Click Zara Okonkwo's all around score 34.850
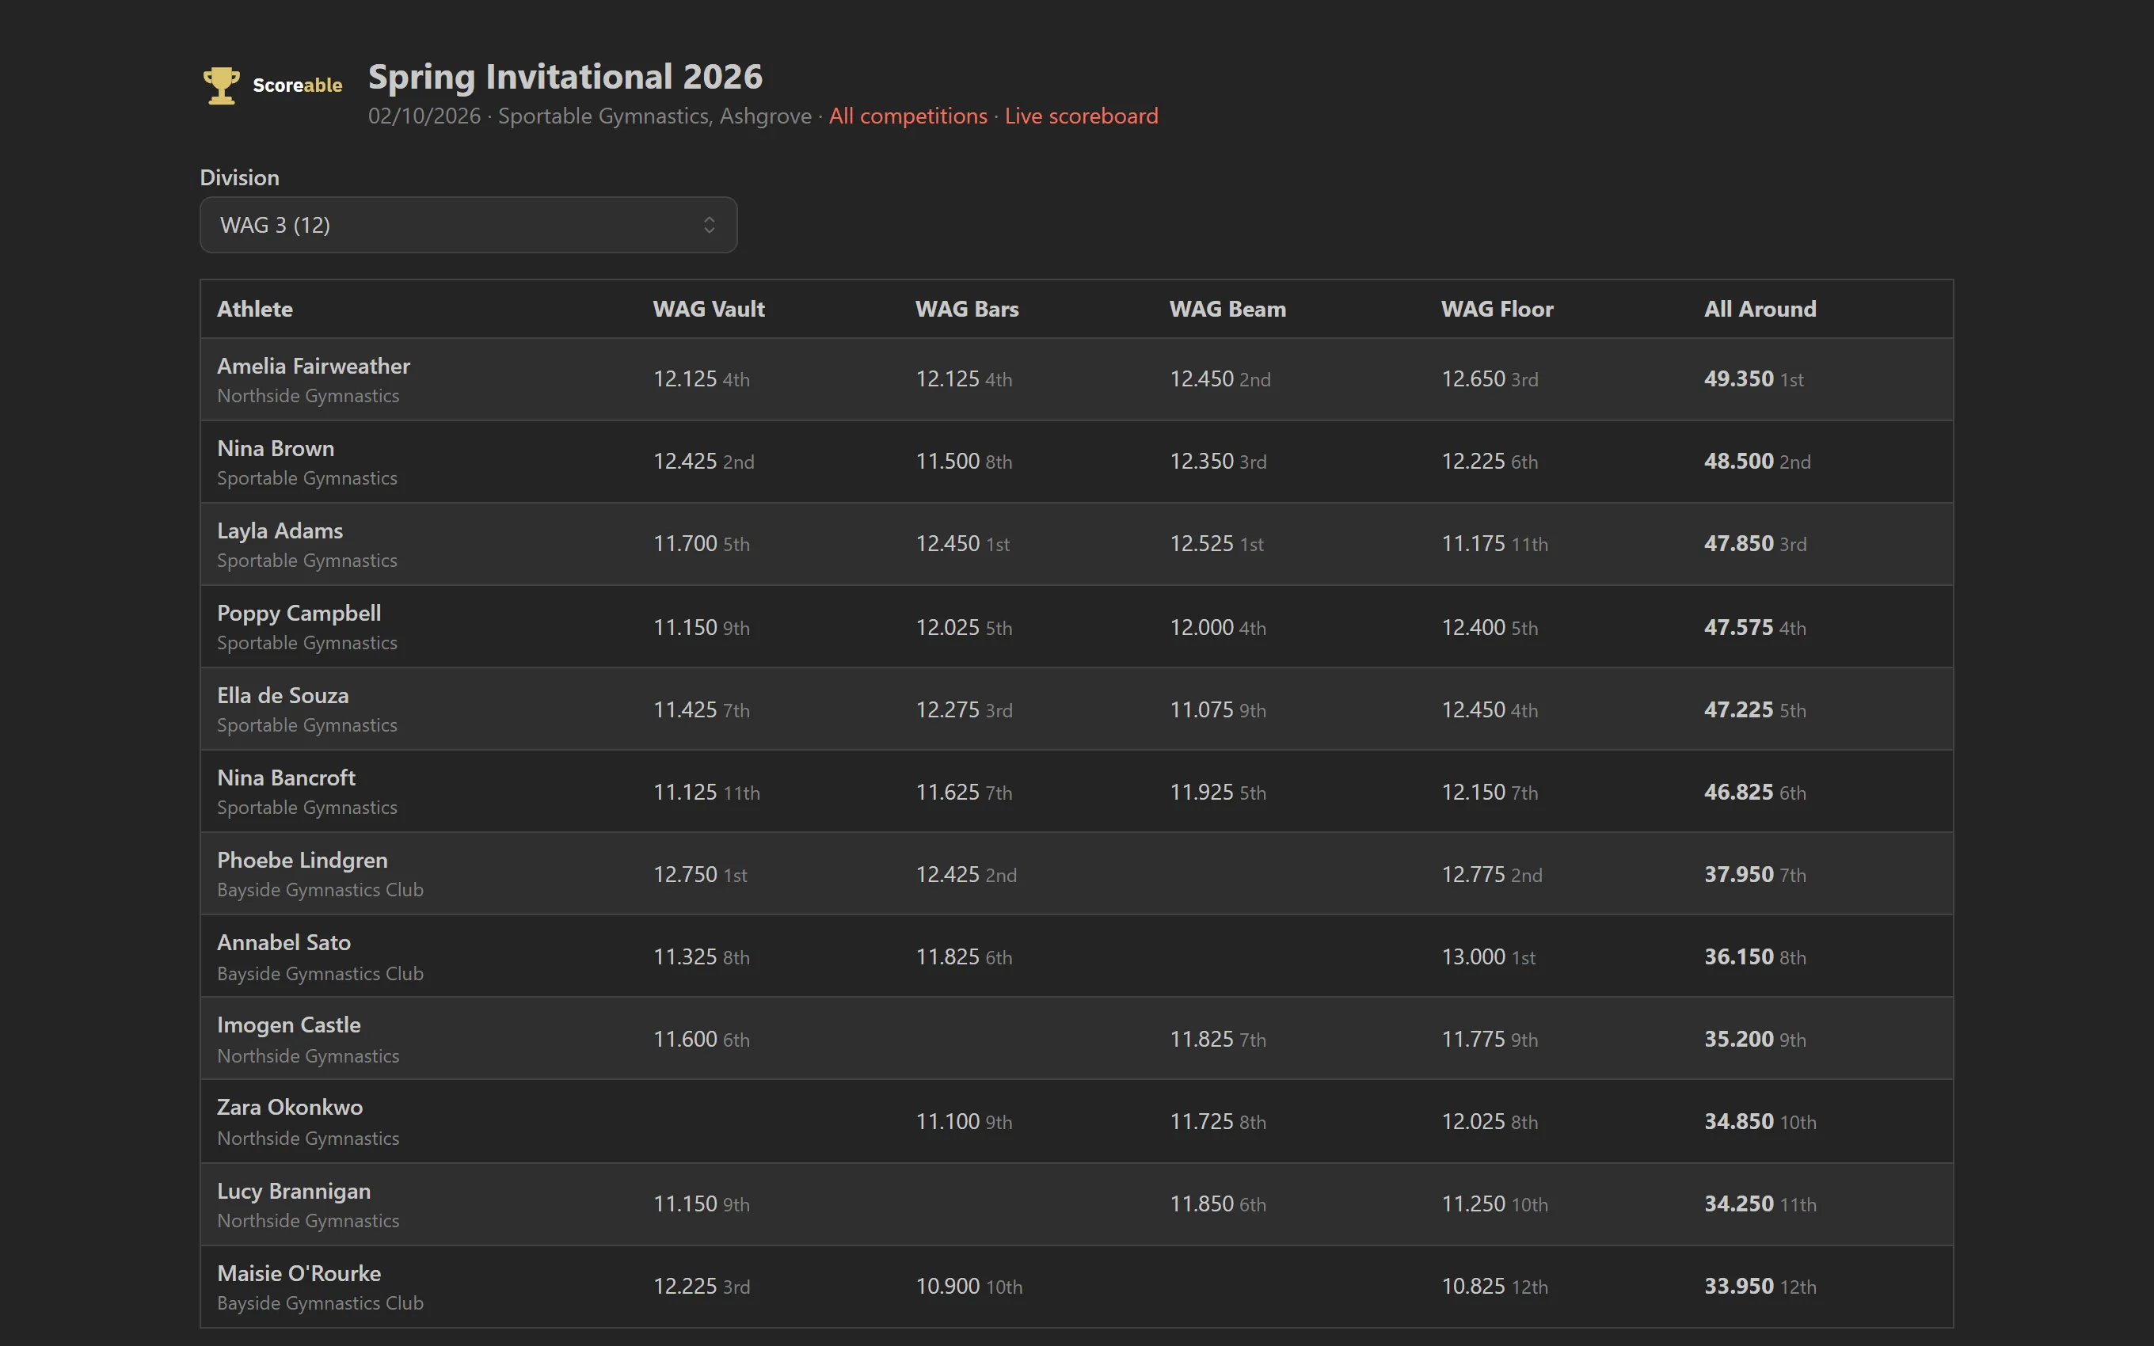Screen dimensions: 2154x1346 [1738, 1122]
